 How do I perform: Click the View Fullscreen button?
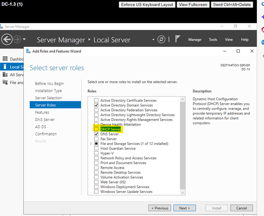click(x=193, y=4)
